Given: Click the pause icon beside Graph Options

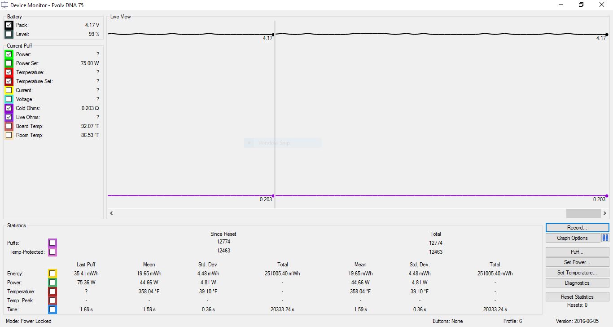Looking at the screenshot, I should 605,238.
